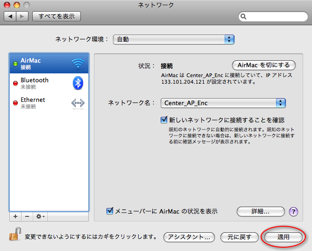Click the back navigation arrow
The height and width of the screenshot is (251, 312).
[x=10, y=16]
